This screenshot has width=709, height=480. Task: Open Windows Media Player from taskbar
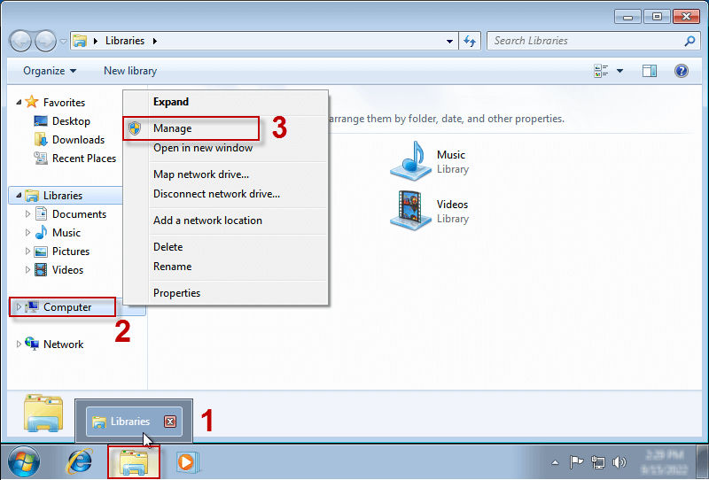187,462
